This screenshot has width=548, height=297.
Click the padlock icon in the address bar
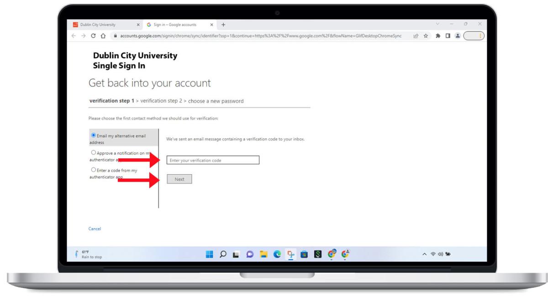(x=116, y=36)
